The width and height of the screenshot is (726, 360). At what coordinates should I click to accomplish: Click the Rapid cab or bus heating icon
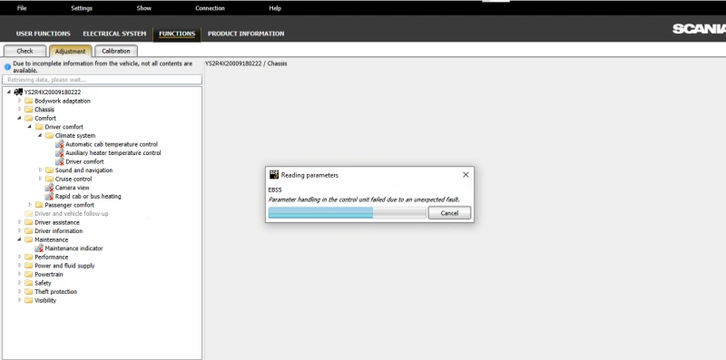point(50,197)
